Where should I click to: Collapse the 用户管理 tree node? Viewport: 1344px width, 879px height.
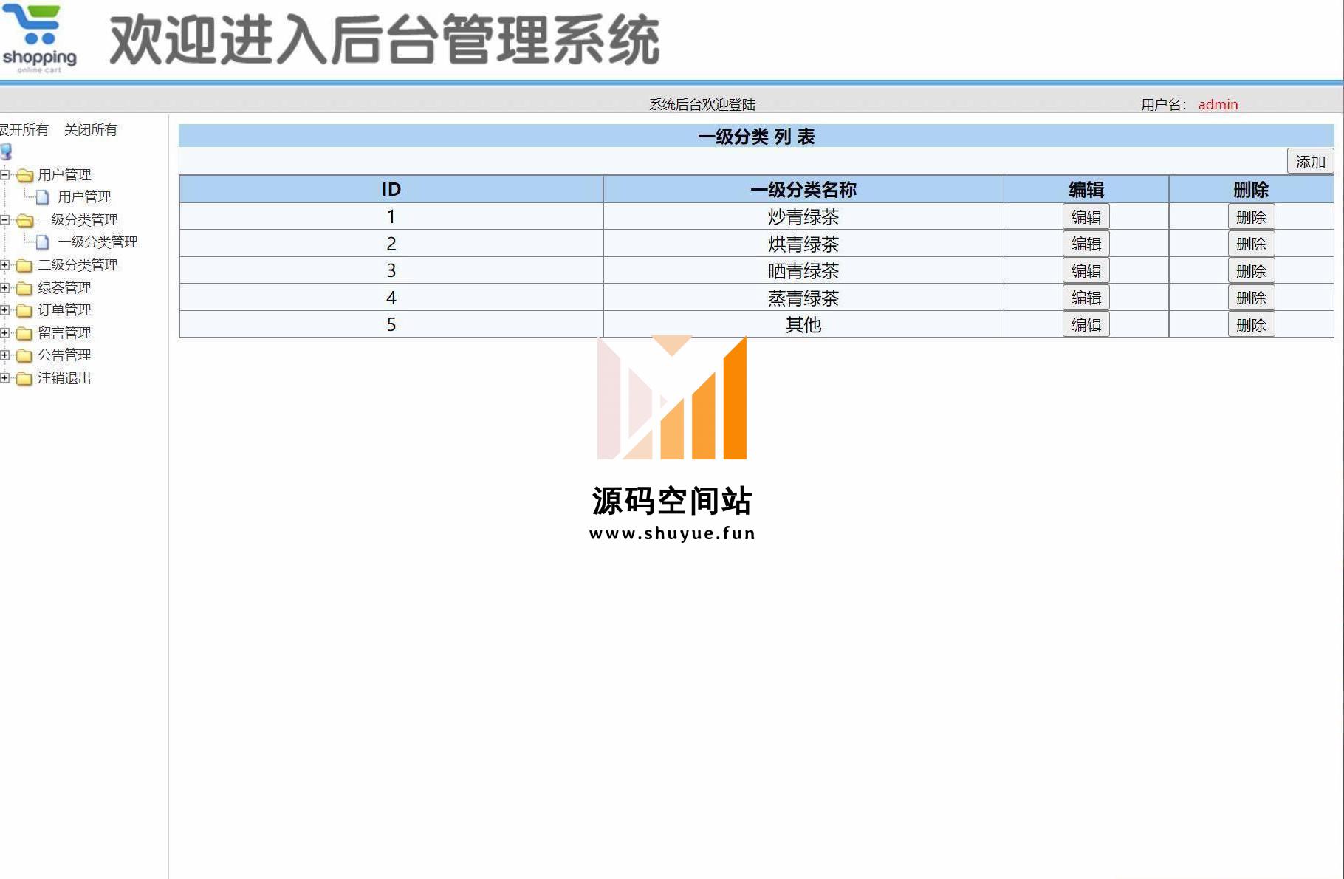[x=5, y=175]
